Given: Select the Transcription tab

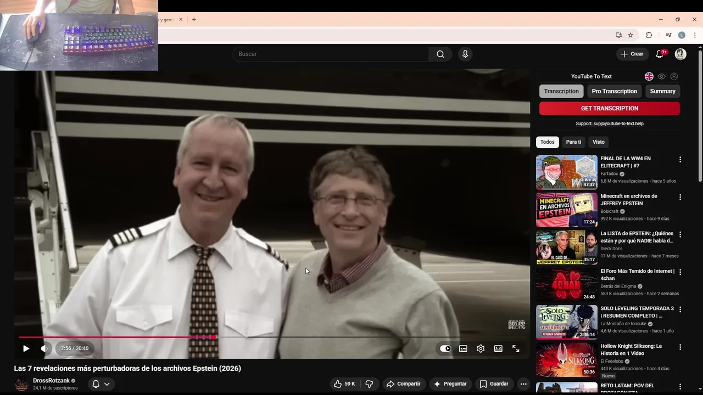Looking at the screenshot, I should pos(561,91).
